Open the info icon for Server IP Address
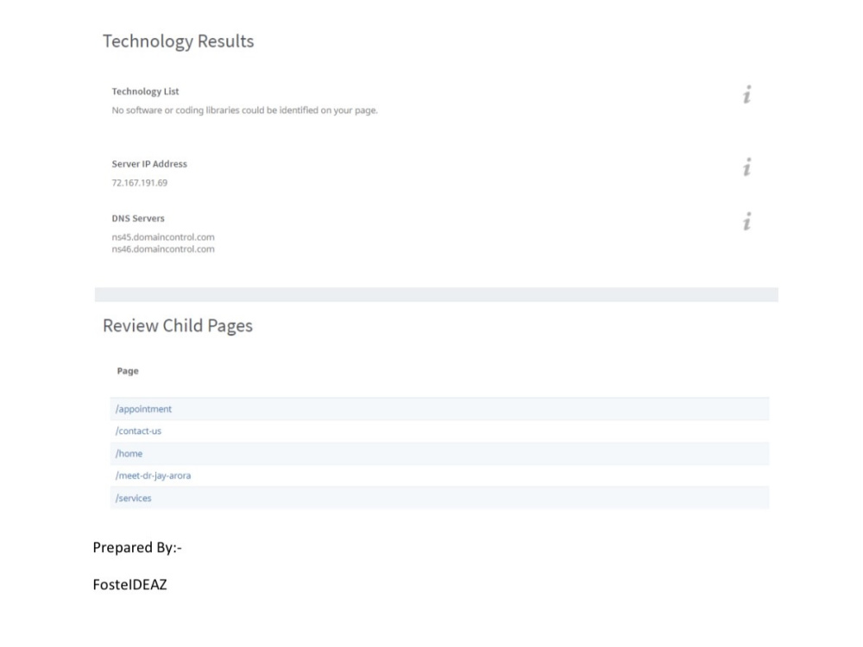The image size is (863, 647). coord(746,167)
